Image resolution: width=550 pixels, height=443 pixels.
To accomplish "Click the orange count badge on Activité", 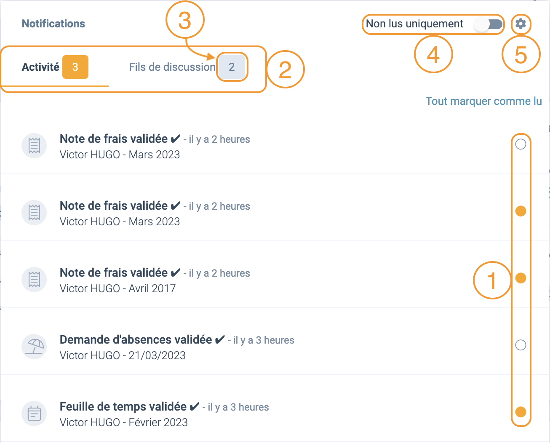I will pyautogui.click(x=75, y=67).
